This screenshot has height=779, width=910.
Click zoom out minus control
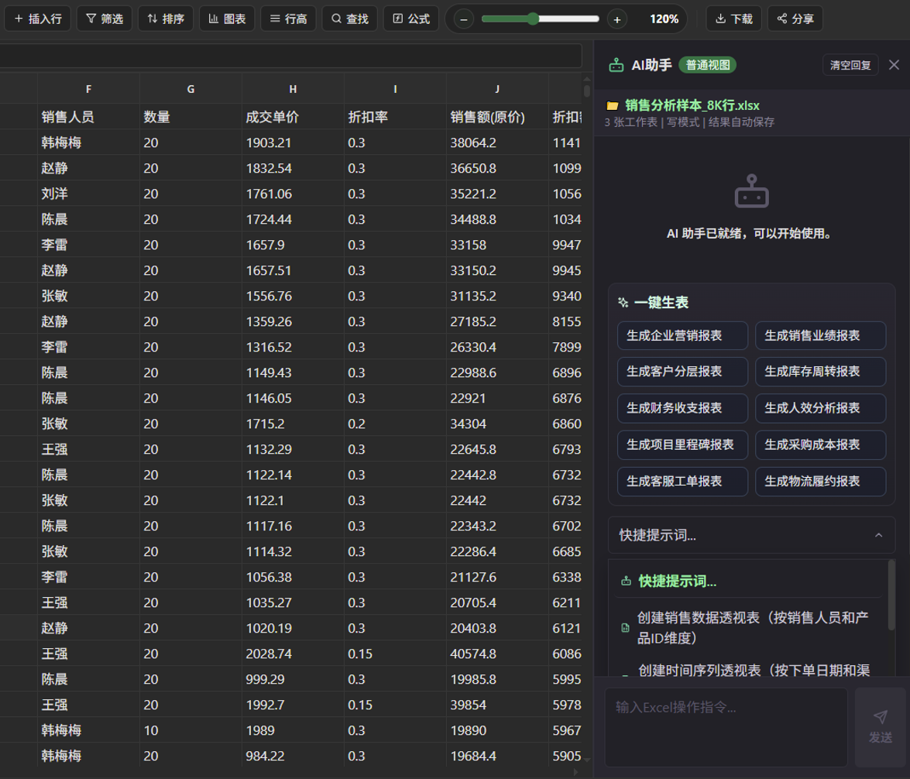463,18
